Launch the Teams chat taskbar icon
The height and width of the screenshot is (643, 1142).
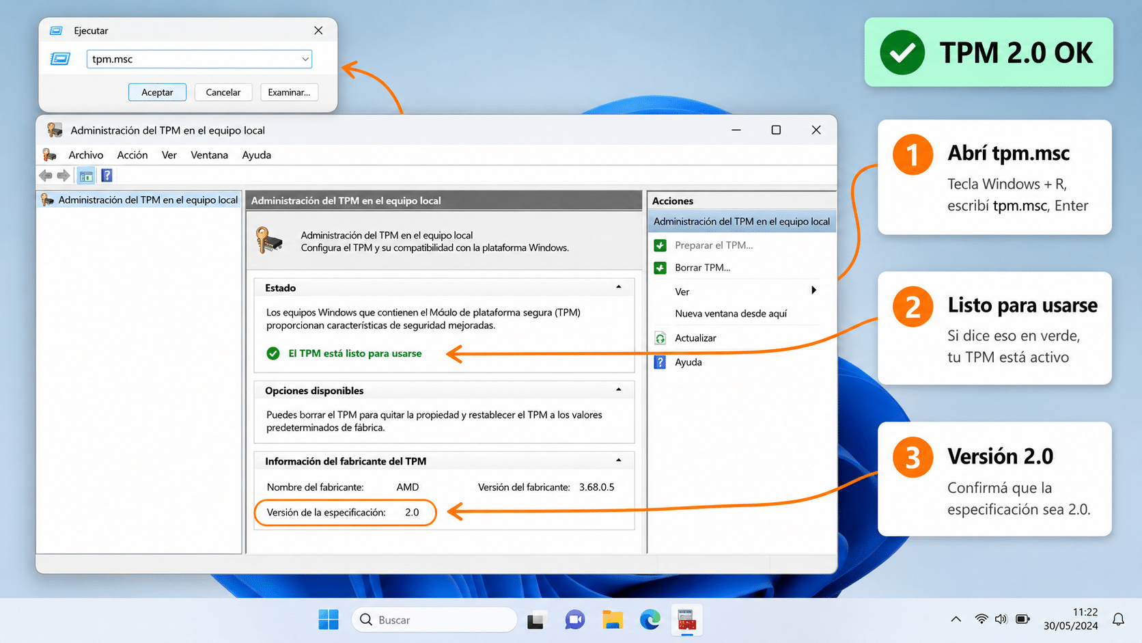click(x=574, y=620)
